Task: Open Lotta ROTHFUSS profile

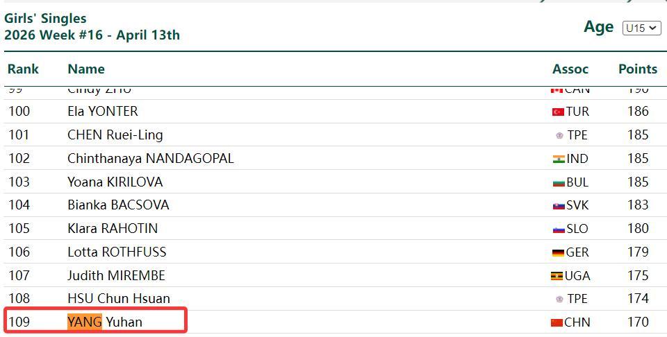Action: pos(117,252)
